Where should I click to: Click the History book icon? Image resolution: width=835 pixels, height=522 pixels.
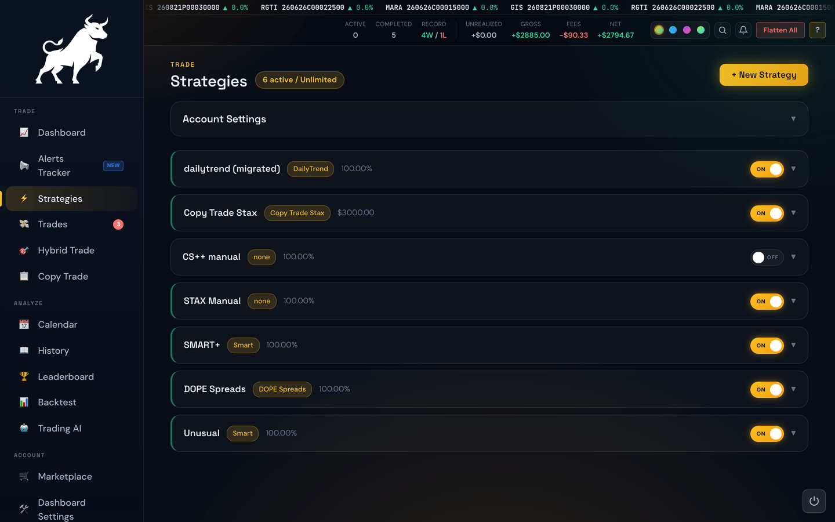(24, 350)
